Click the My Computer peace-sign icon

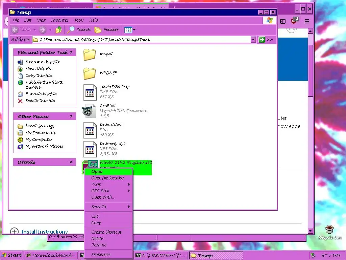[20, 140]
